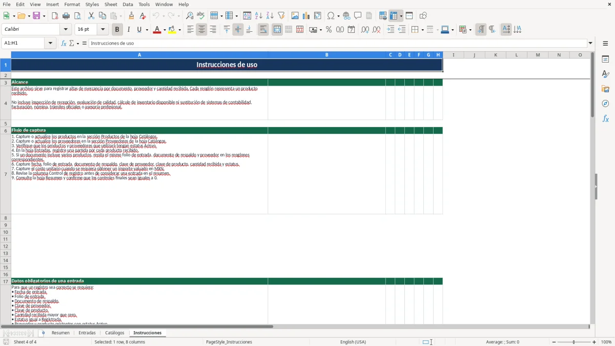The image size is (615, 346).
Task: Open the Sheet menu
Action: pos(111,4)
